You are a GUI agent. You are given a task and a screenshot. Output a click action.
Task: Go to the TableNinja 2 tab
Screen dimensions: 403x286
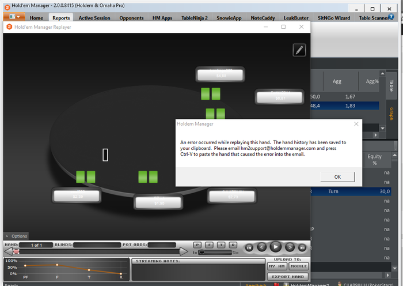195,18
